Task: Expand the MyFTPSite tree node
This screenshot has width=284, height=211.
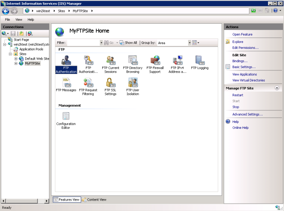Action: (16, 63)
